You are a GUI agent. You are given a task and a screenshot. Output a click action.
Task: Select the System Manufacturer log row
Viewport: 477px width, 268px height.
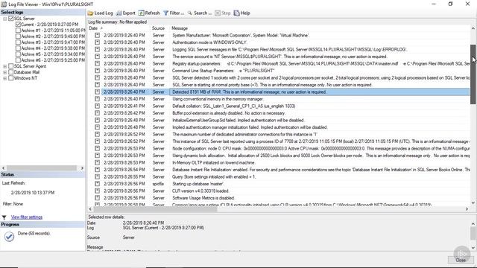[278, 35]
